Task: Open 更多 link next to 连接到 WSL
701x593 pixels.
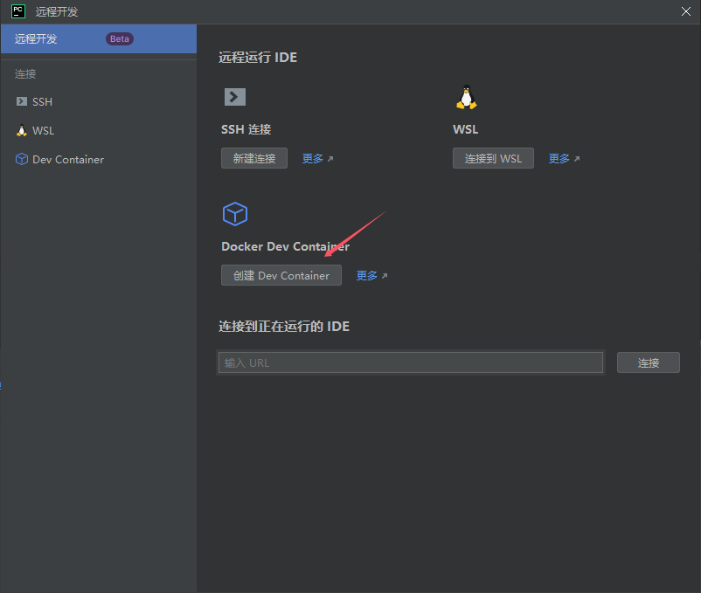Action: point(564,159)
